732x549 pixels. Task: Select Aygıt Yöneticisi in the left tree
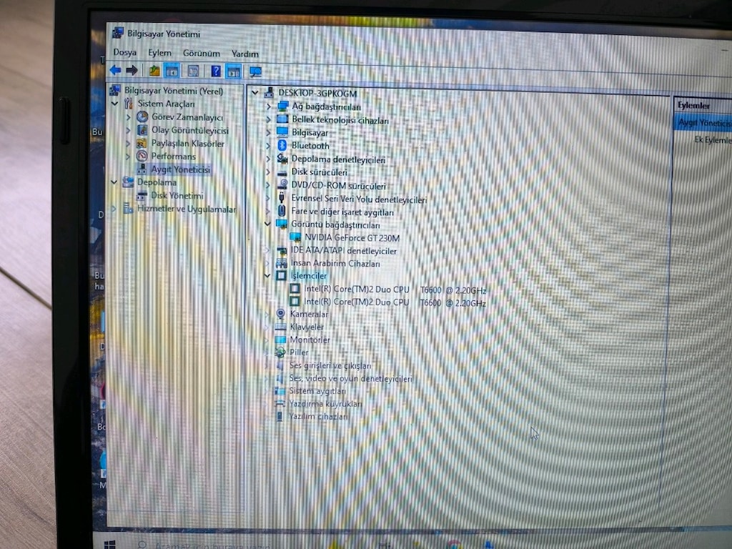180,169
